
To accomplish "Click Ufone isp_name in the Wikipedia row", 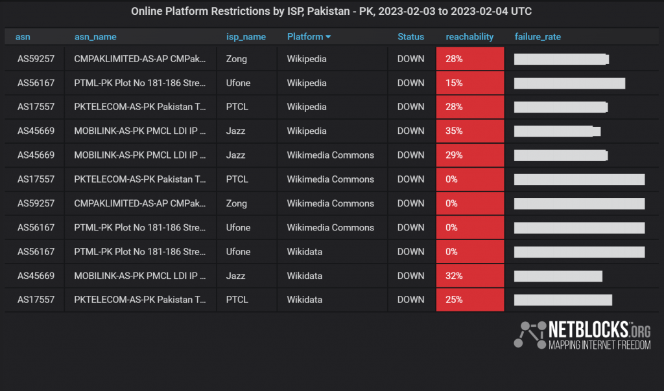I will tap(238, 83).
